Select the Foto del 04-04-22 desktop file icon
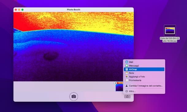 [x=170, y=30]
